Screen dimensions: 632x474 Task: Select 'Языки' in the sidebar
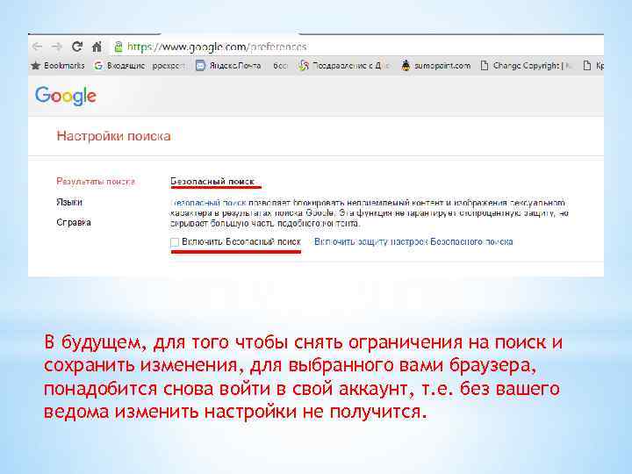(x=69, y=202)
